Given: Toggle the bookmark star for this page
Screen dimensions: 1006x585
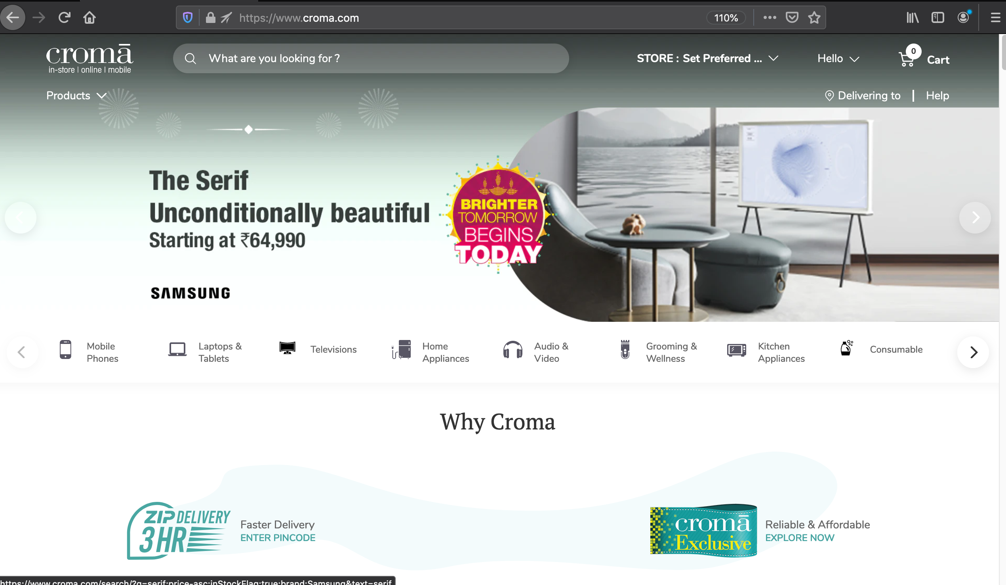Looking at the screenshot, I should [814, 17].
